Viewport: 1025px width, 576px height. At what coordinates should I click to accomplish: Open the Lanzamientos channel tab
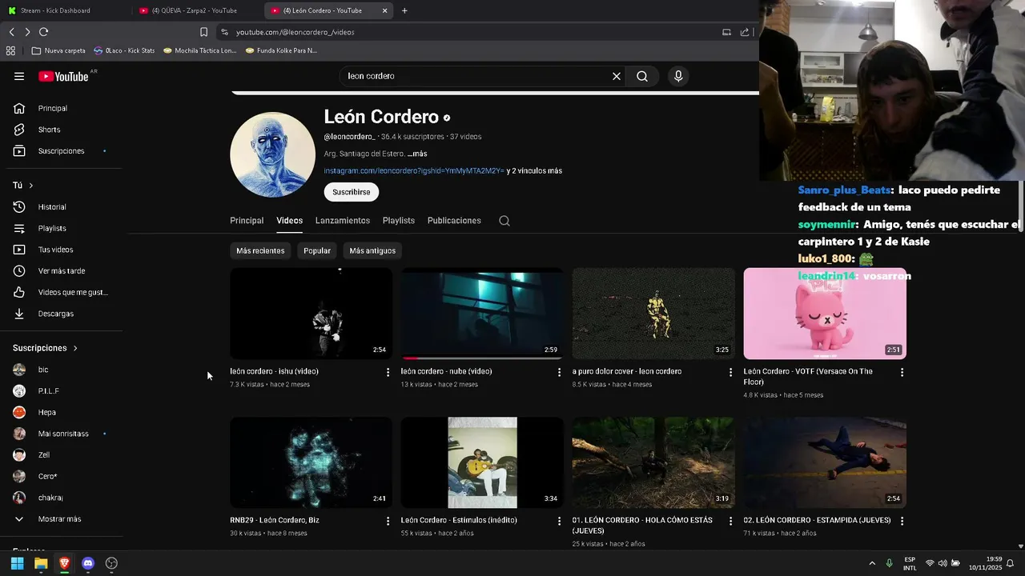click(343, 221)
